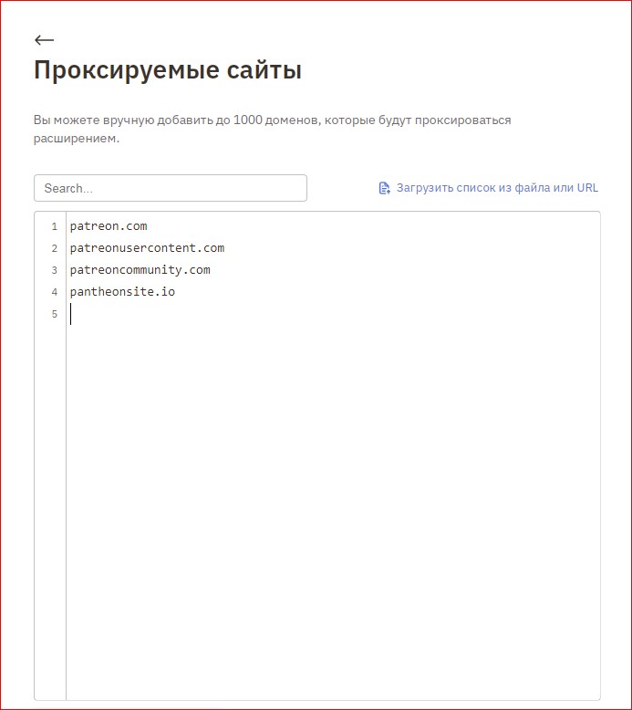Focus the Search input field
The width and height of the screenshot is (632, 710).
pyautogui.click(x=171, y=188)
